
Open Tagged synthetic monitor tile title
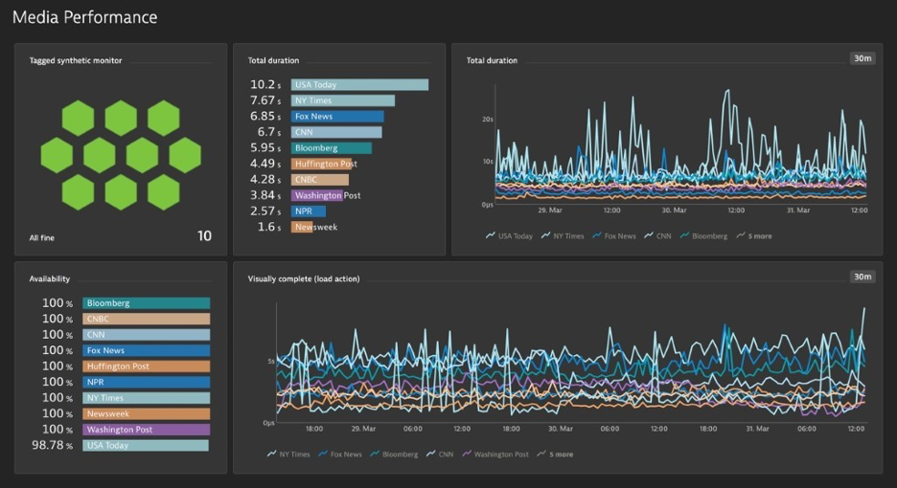[x=76, y=60]
